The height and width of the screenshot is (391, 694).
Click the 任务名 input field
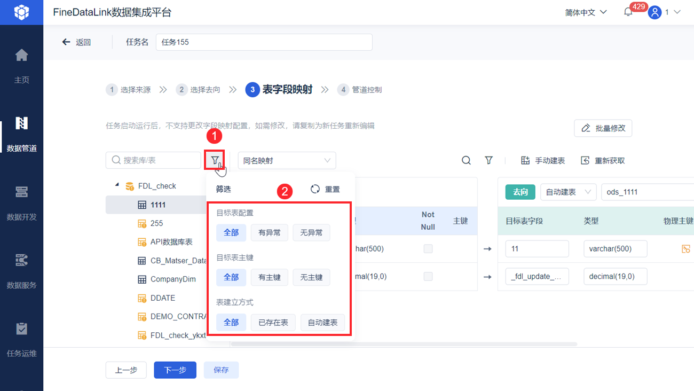[264, 42]
